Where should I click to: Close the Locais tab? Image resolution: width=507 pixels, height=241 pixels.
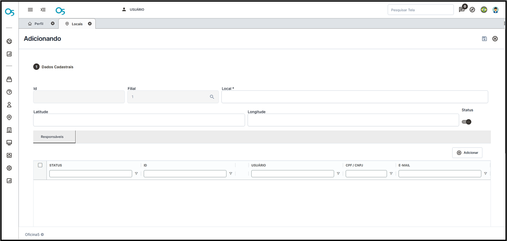pos(90,24)
